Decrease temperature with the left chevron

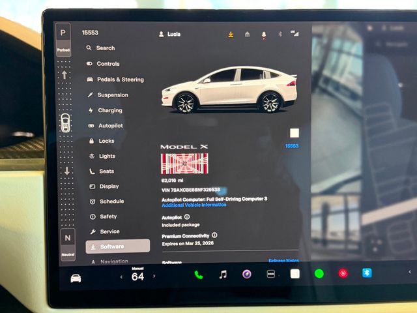(x=121, y=277)
